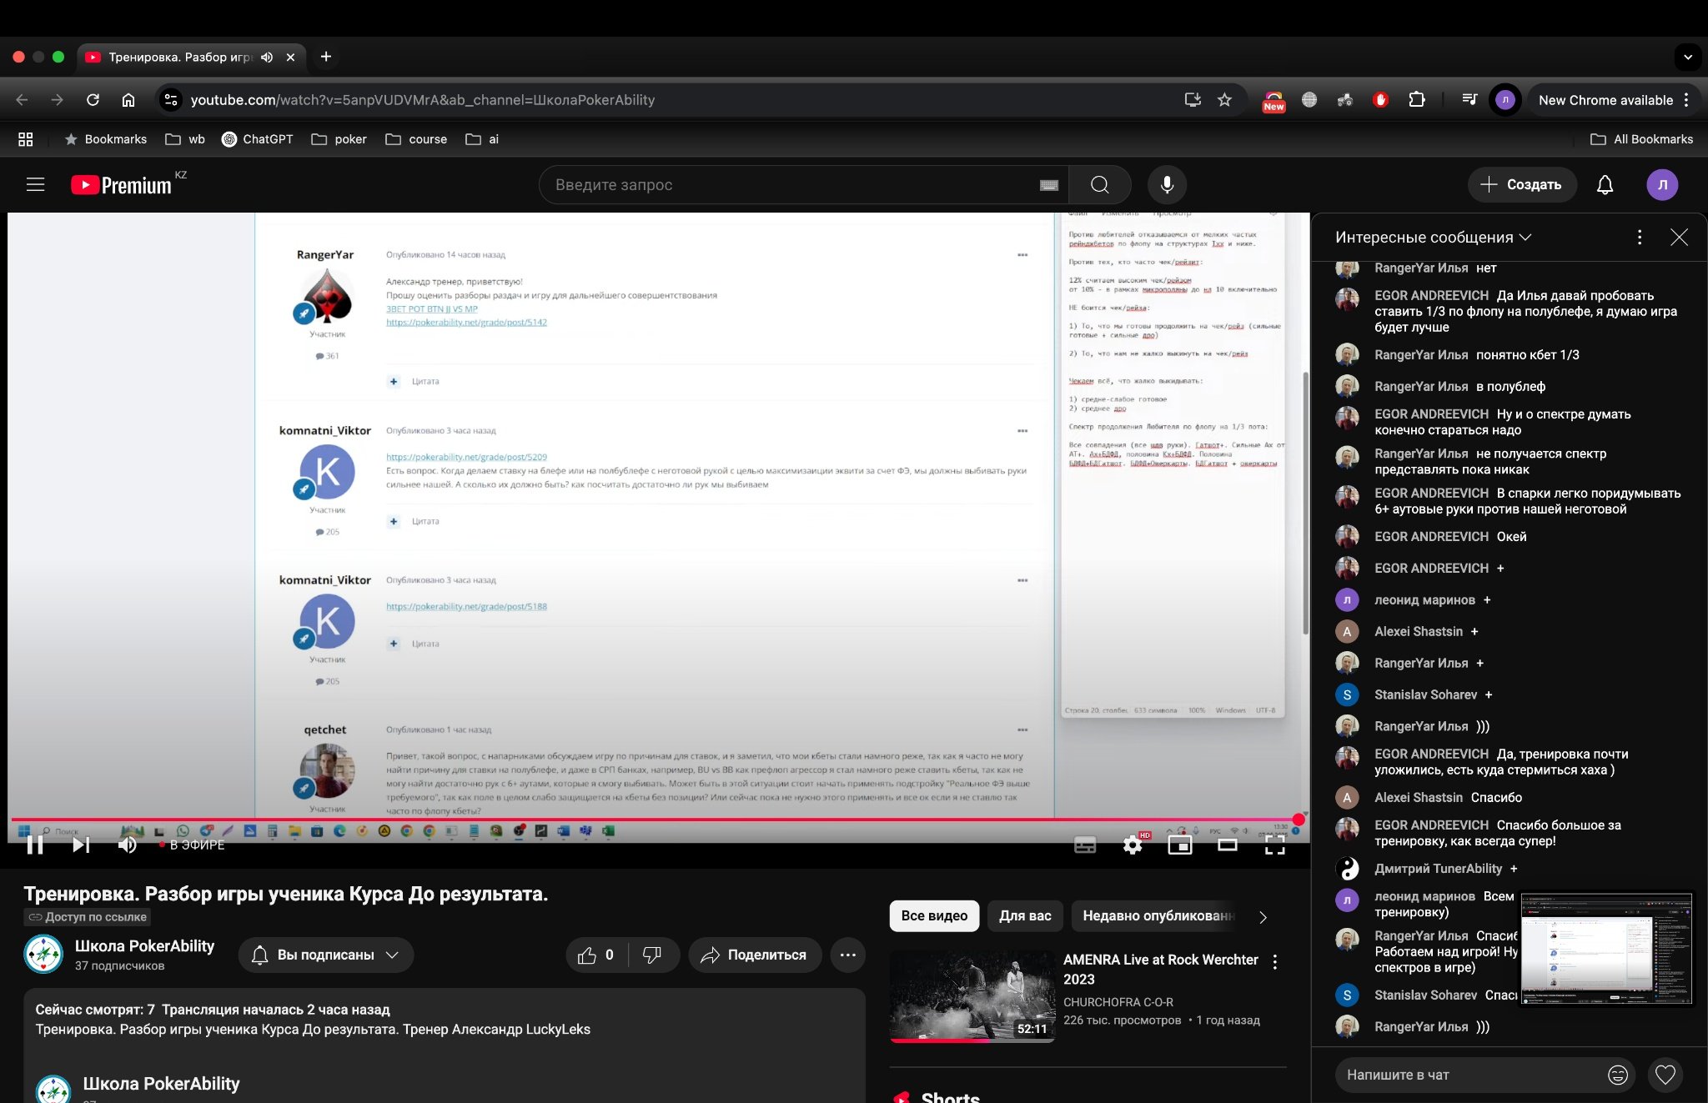This screenshot has width=1708, height=1103.
Task: Mute the video player volume
Action: pyautogui.click(x=127, y=845)
